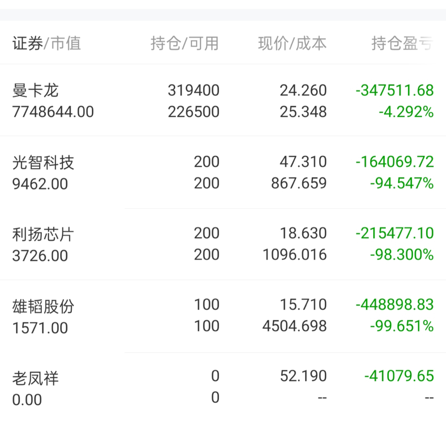Select 曼卡龙 holding quantity 319400

tap(194, 91)
